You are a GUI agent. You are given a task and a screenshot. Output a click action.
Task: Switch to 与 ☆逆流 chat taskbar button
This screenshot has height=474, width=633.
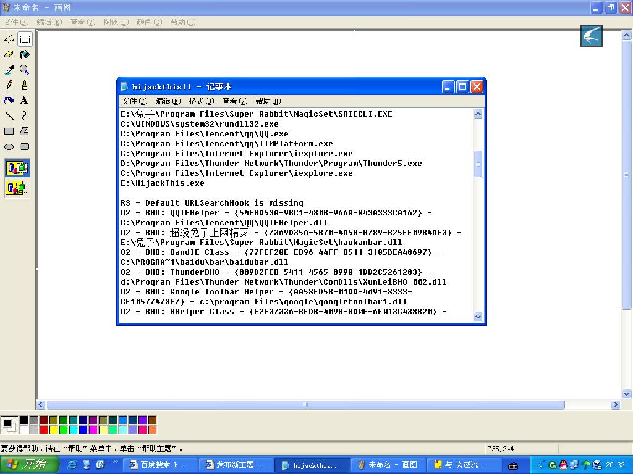click(464, 465)
